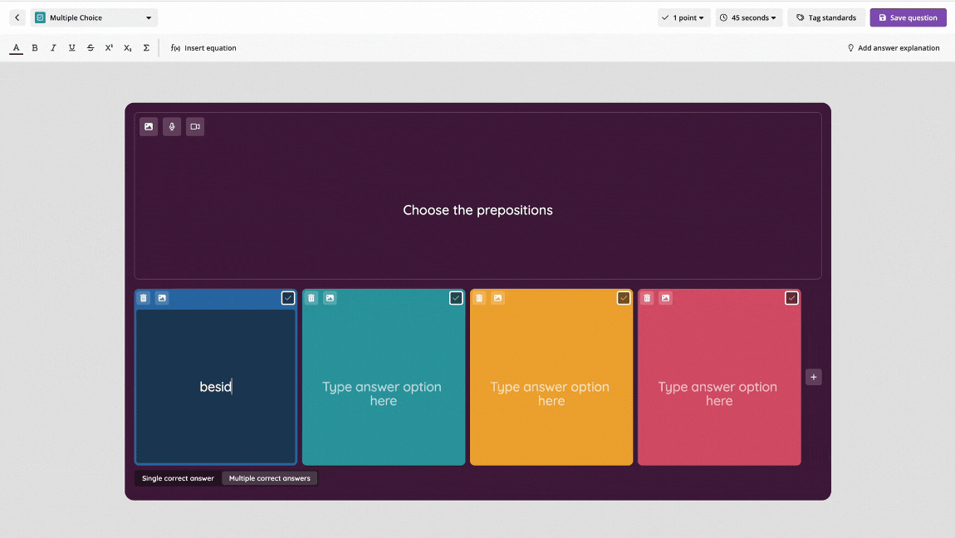Open the 1 point dropdown

coord(683,17)
